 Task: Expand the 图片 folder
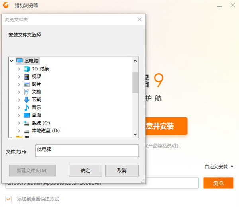(x=19, y=84)
